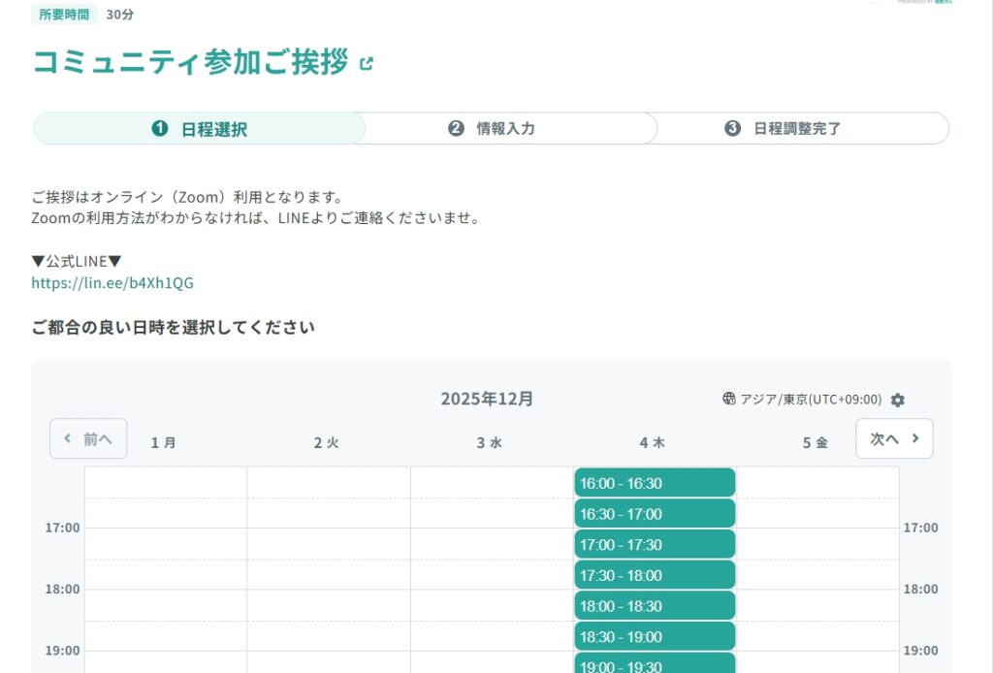Go to previous week with 前へ button
Viewport: 993px width, 673px height.
pos(88,438)
